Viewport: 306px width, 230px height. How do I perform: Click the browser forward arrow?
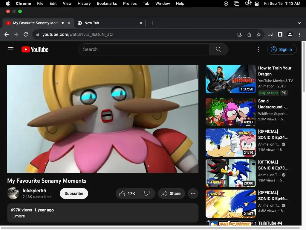click(x=16, y=35)
